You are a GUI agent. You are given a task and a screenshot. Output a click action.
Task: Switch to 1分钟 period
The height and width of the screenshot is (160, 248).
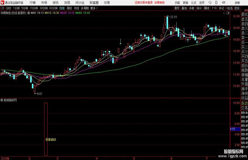(16, 8)
